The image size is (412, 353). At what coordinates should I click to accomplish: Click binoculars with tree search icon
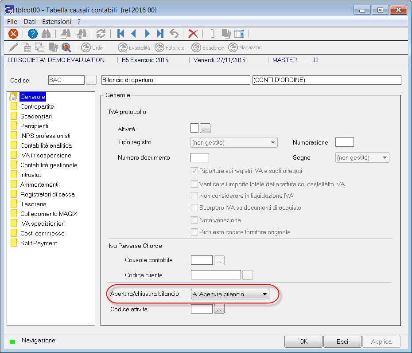tap(82, 34)
